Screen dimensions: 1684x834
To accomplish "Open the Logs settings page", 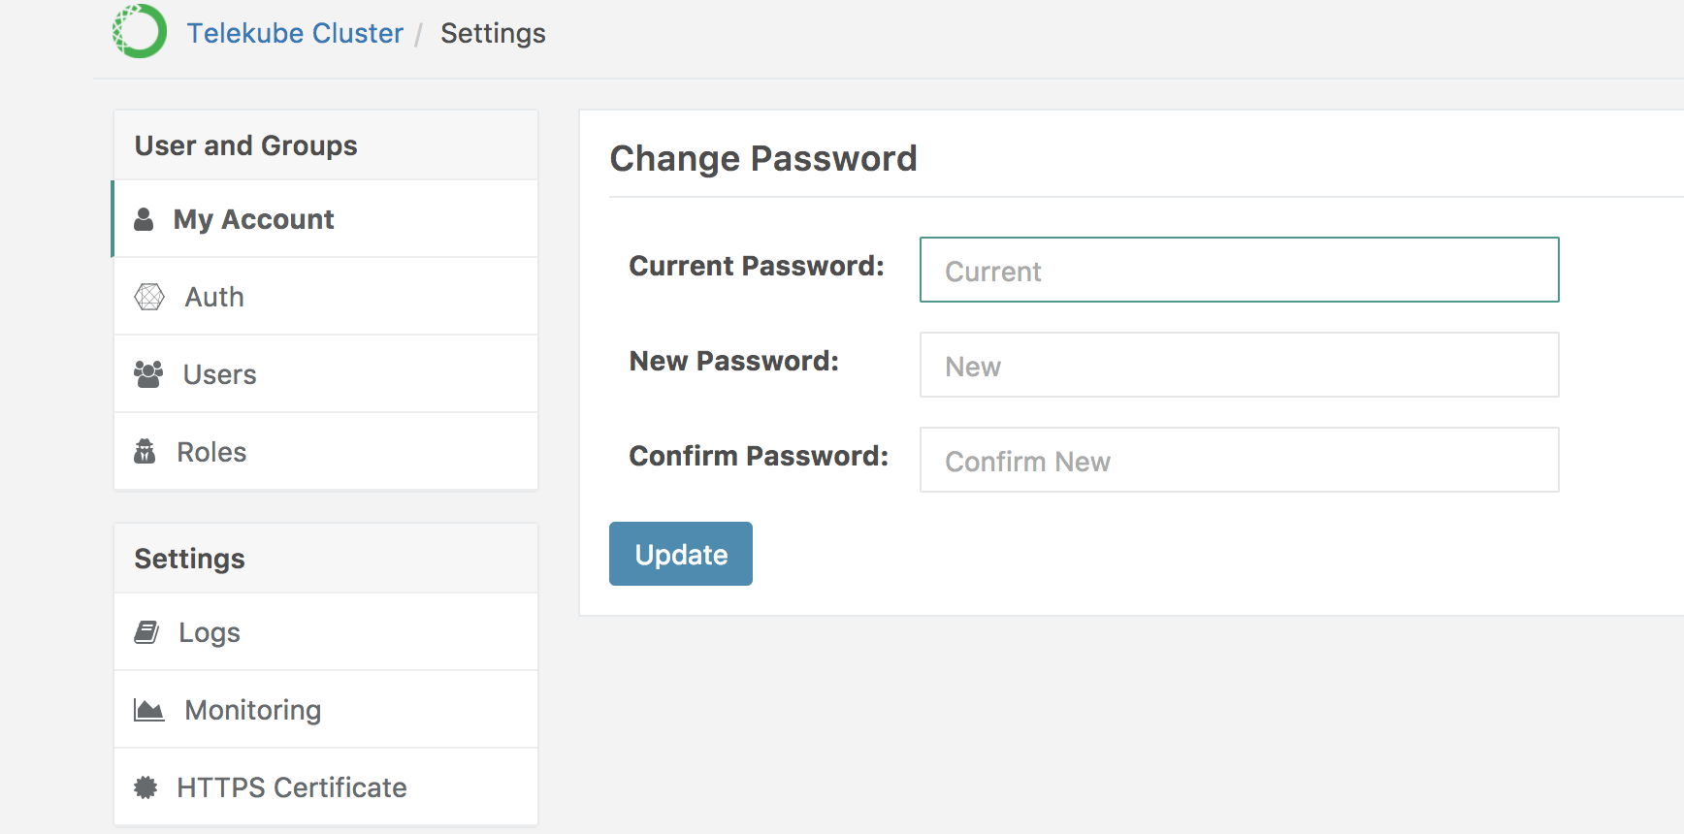I will click(x=210, y=632).
